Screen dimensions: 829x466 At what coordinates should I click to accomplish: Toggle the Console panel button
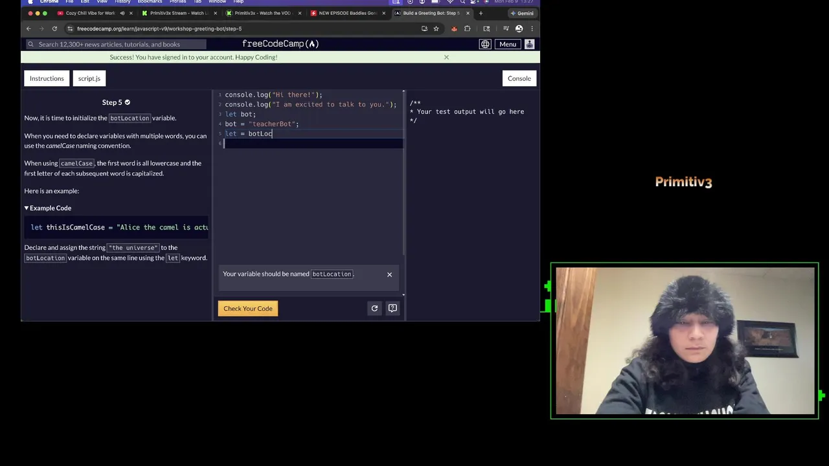[519, 78]
